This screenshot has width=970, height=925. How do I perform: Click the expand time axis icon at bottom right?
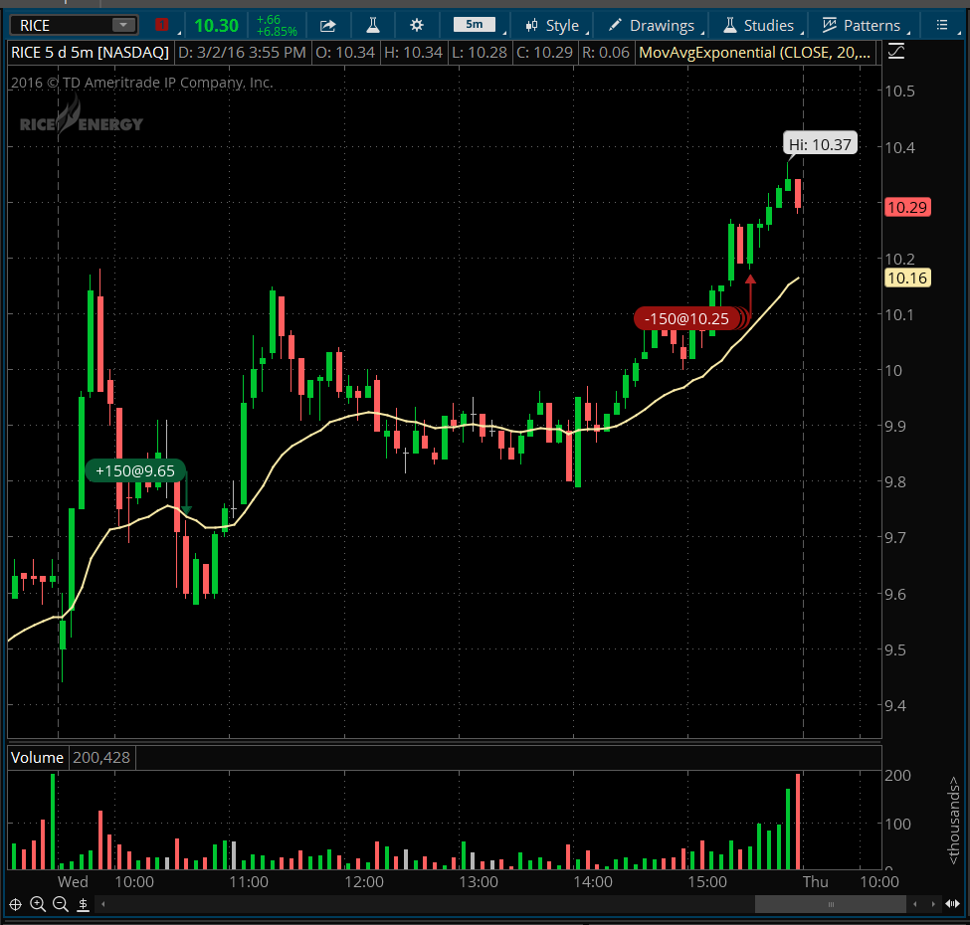[x=953, y=904]
